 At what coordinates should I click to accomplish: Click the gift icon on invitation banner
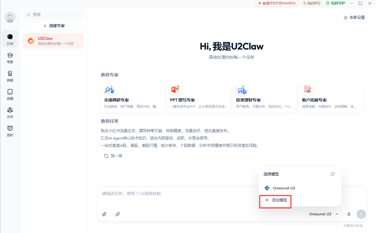tap(260, 3)
